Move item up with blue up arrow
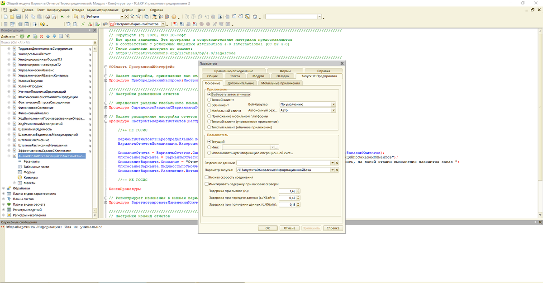Image resolution: width=543 pixels, height=283 pixels. pos(48,36)
